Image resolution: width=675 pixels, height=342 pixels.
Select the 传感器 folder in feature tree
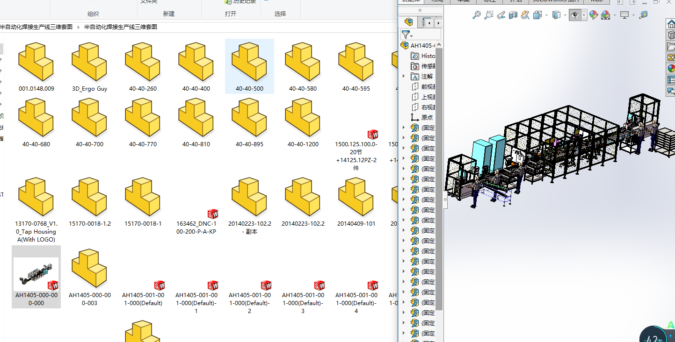[422, 66]
